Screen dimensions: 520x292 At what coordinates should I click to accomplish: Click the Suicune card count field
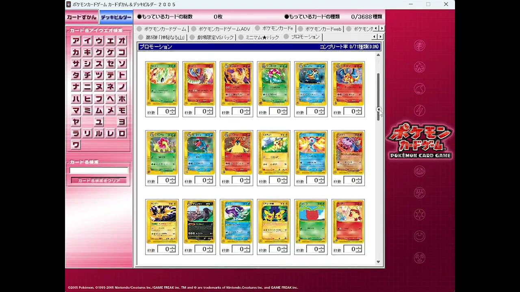(x=238, y=249)
